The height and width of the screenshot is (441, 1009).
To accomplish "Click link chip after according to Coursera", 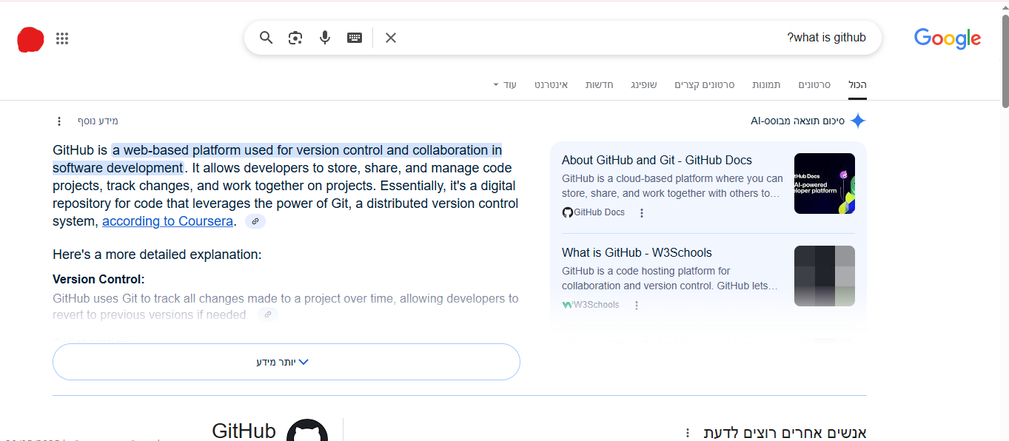I will point(255,221).
